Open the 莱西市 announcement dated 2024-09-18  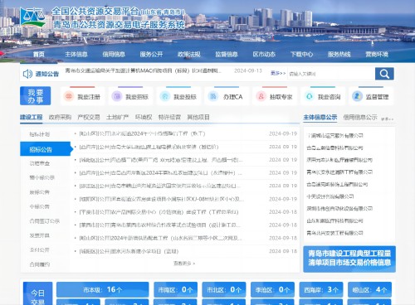point(160,225)
